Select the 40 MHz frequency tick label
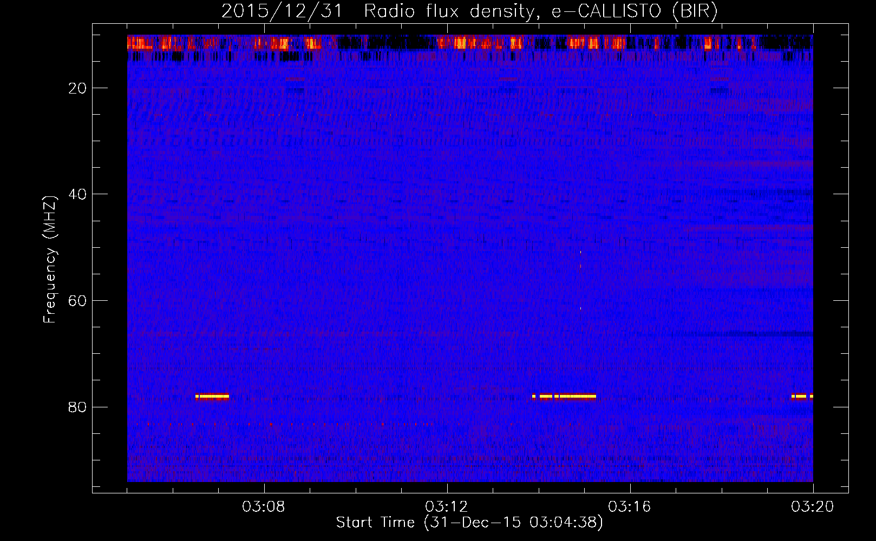 point(77,194)
